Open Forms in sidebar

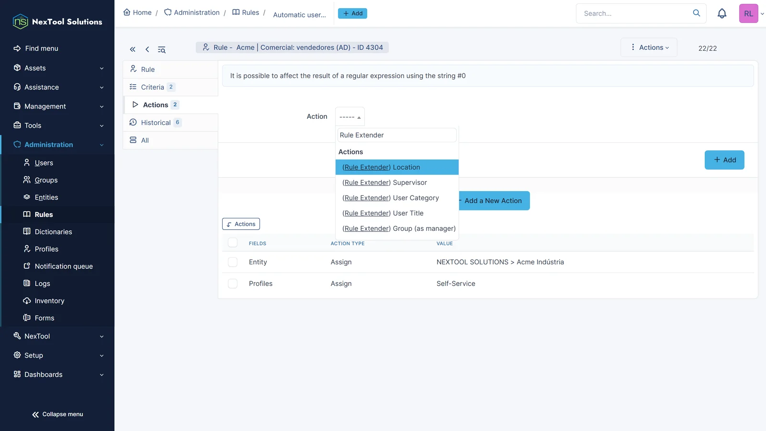[x=44, y=318]
